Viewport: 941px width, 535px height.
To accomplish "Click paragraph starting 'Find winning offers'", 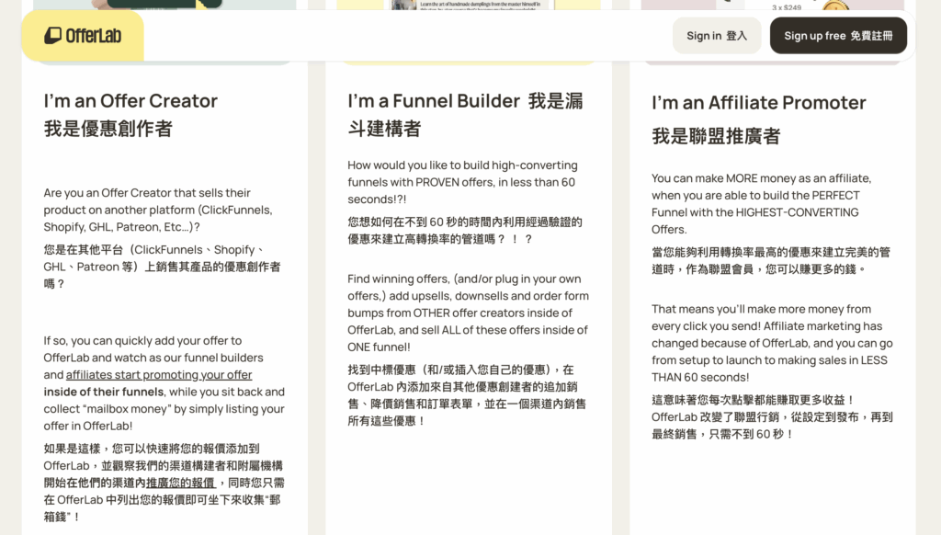I will (x=468, y=313).
